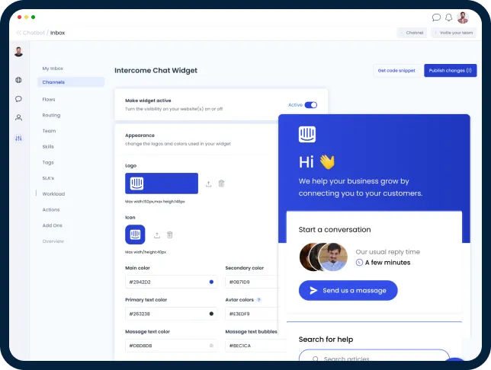Image resolution: width=491 pixels, height=370 pixels.
Task: Go to the Workload menu item
Action: point(53,194)
